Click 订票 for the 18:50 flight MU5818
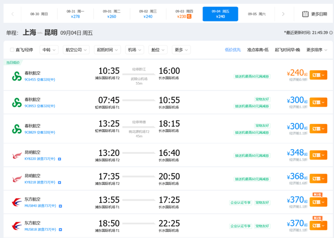This screenshot has height=238, width=334. [318, 225]
